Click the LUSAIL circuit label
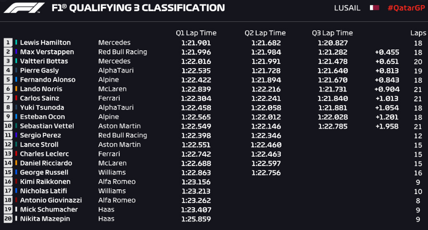The width and height of the screenshot is (428, 230). (347, 8)
